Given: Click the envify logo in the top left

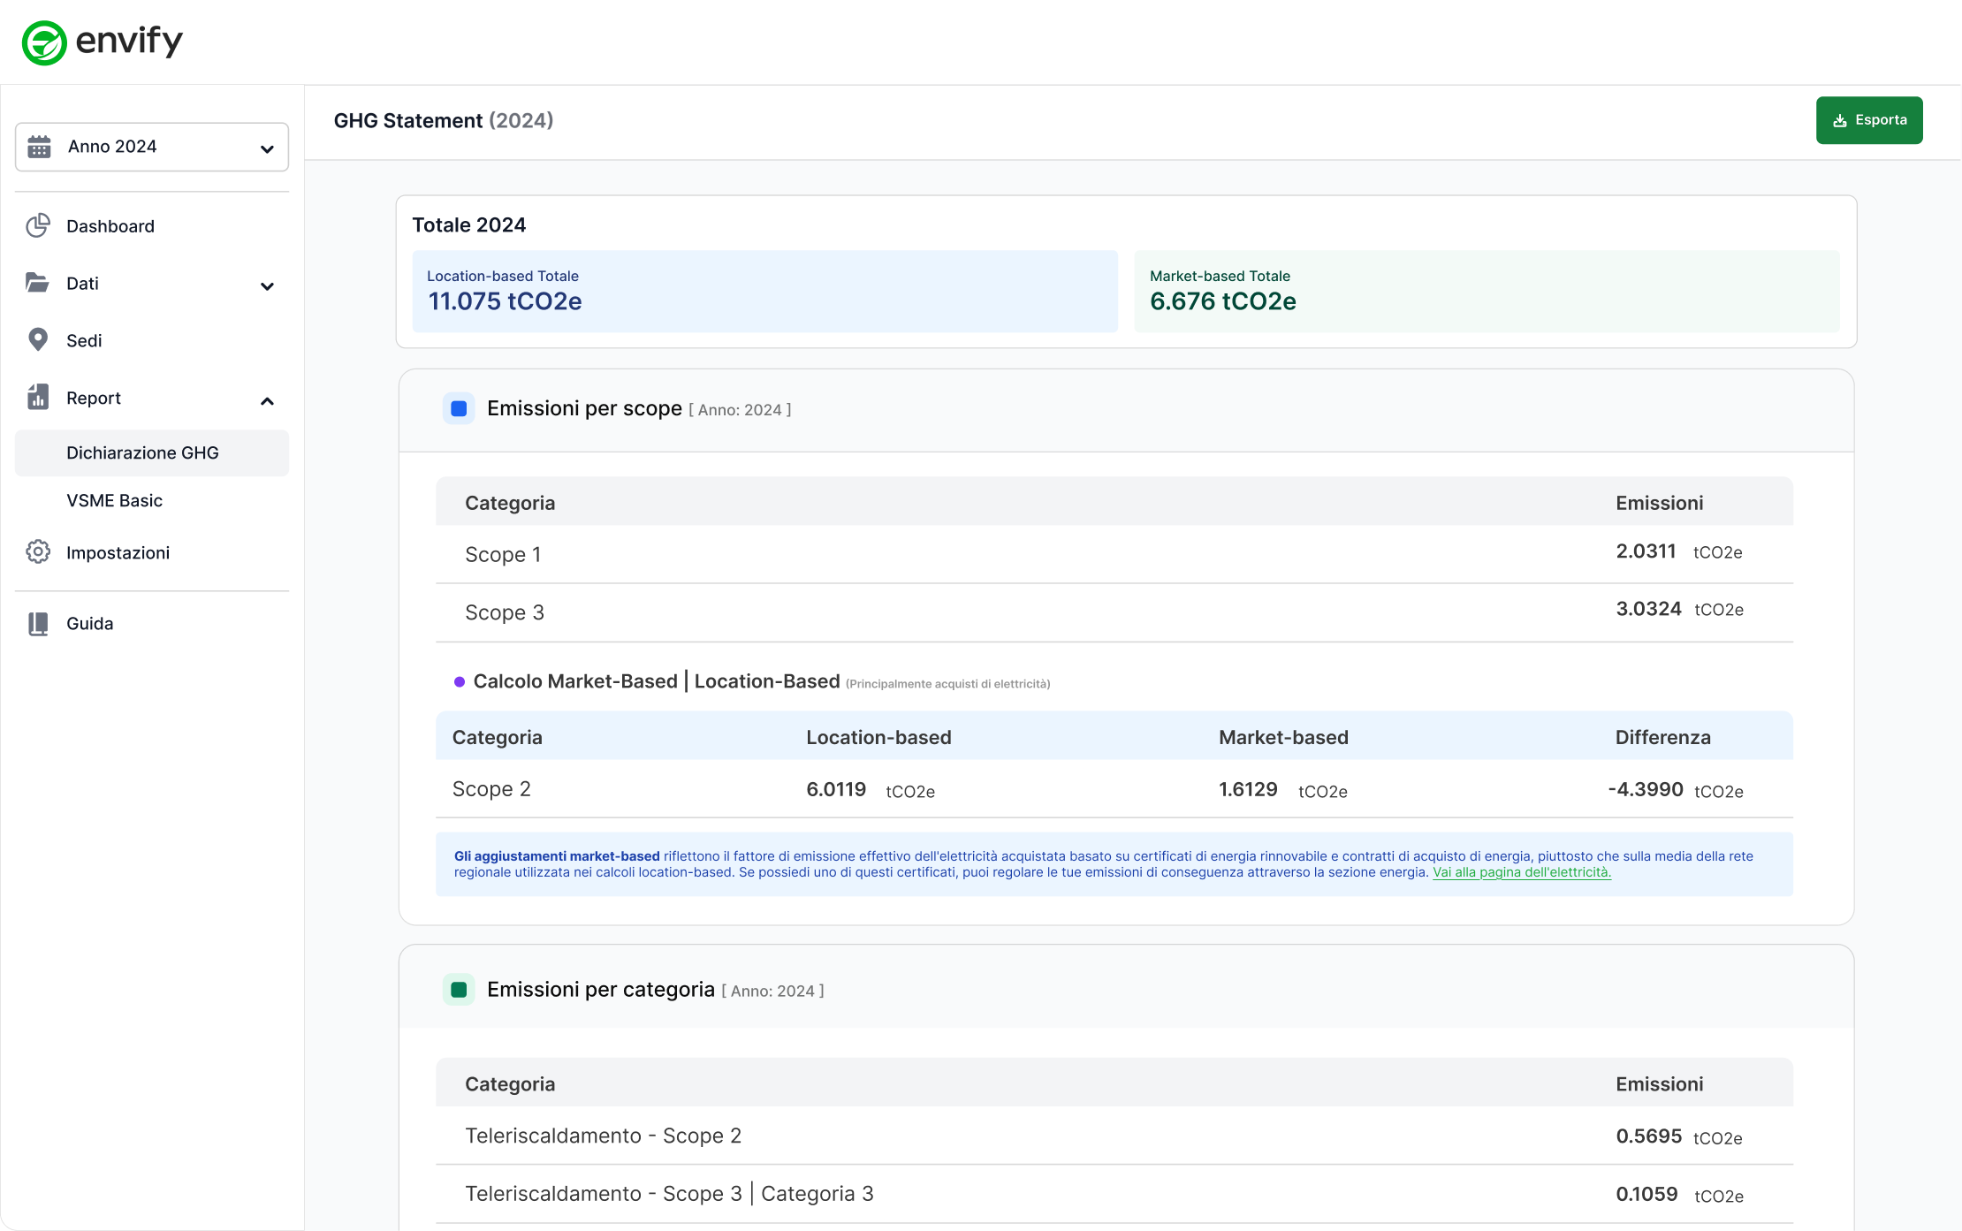Looking at the screenshot, I should click(x=103, y=41).
